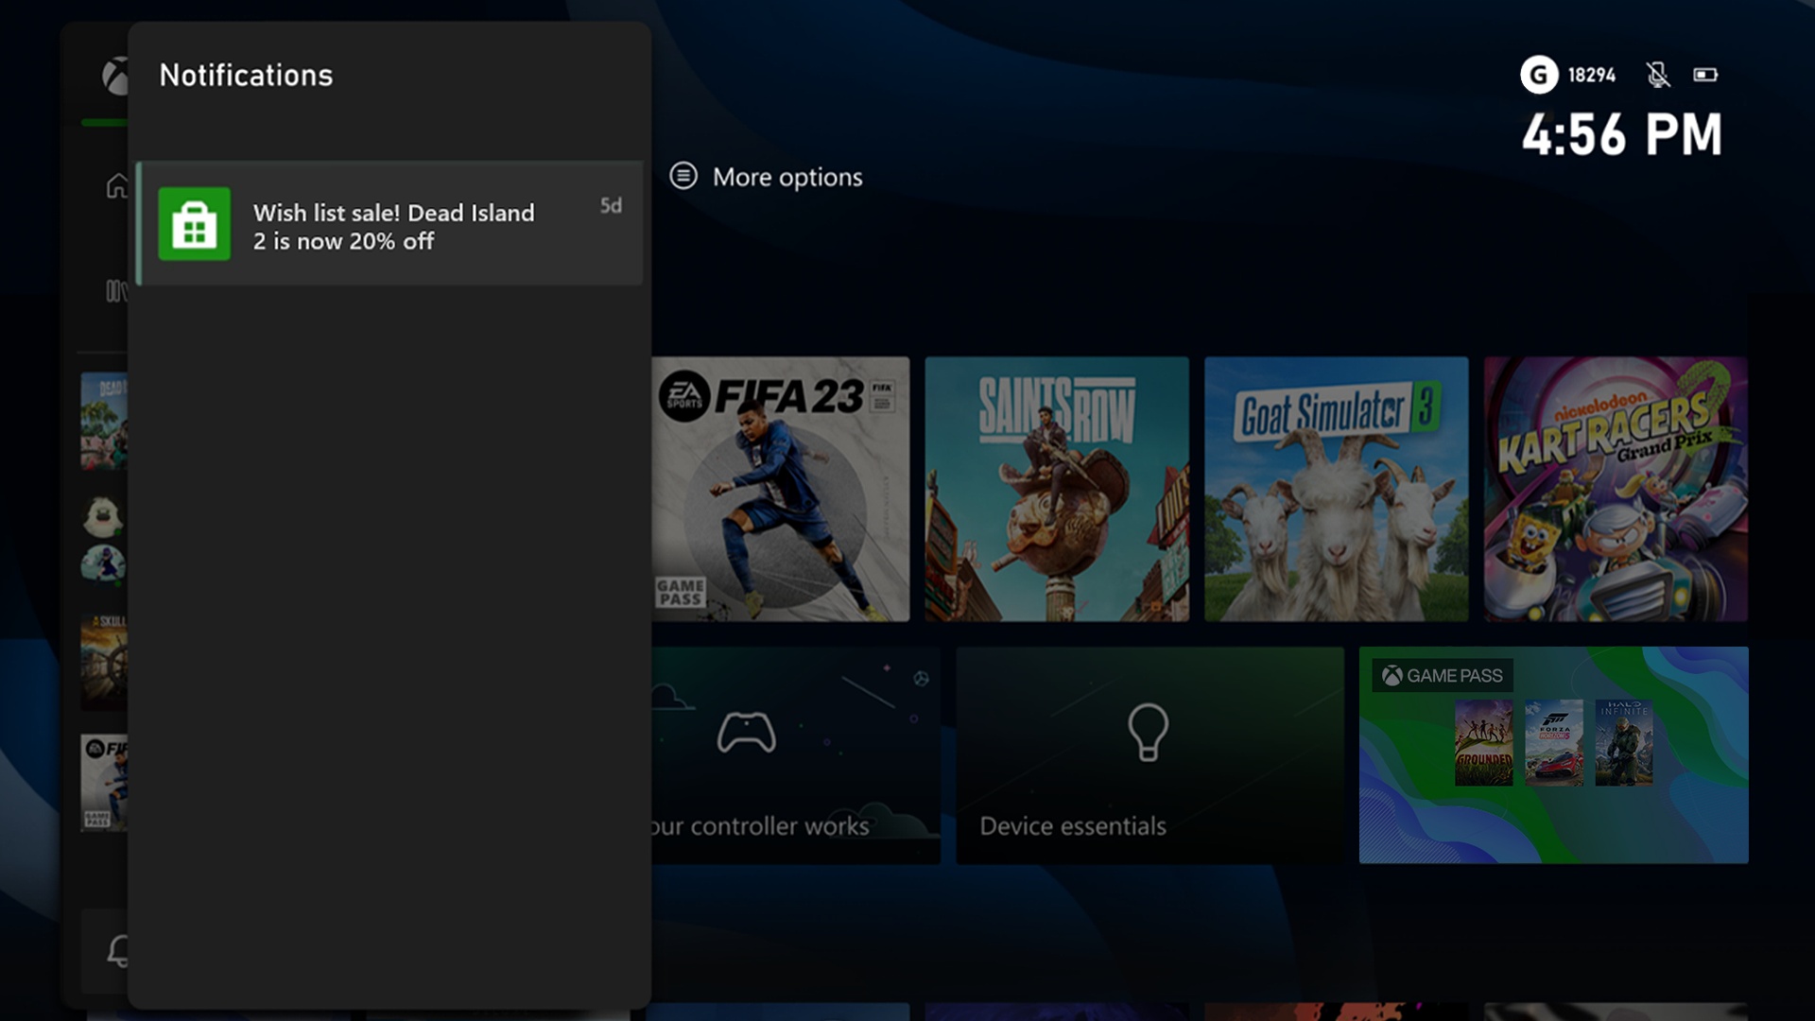Open the Device essentials card
The height and width of the screenshot is (1021, 1815).
coord(1149,754)
